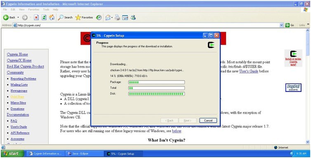Open the Tools menu
Image resolution: width=311 pixels, height=158 pixels.
click(x=46, y=9)
